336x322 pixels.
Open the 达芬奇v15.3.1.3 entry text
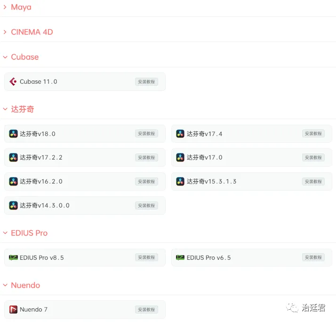pos(211,182)
